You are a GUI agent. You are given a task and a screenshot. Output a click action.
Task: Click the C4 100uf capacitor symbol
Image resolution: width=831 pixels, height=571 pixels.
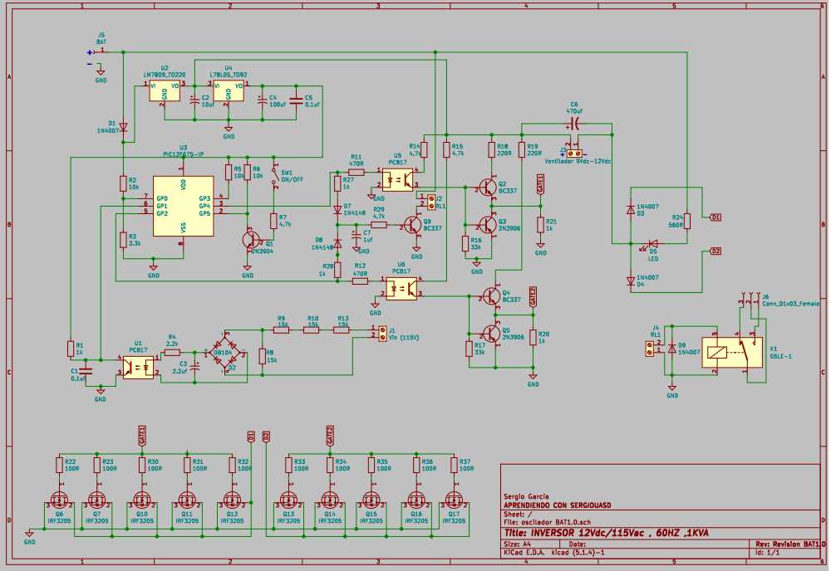coord(262,99)
